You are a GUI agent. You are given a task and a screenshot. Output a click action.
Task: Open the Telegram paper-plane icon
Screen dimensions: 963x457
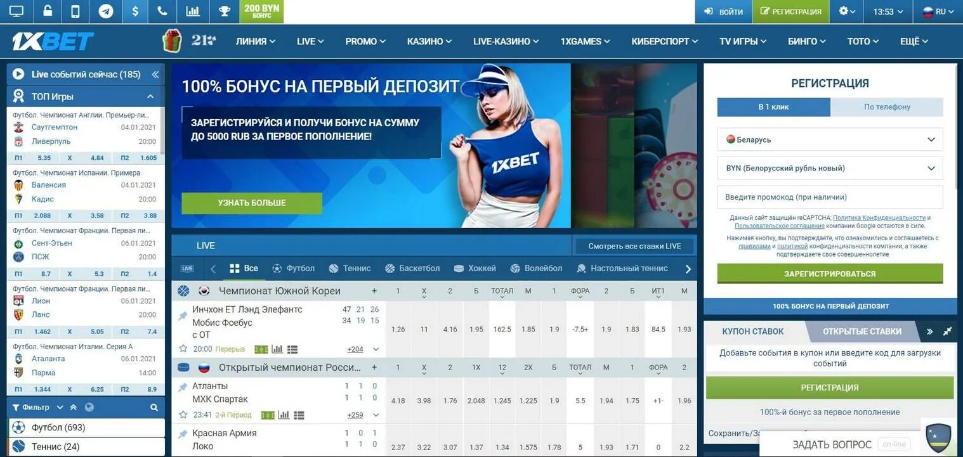click(106, 11)
